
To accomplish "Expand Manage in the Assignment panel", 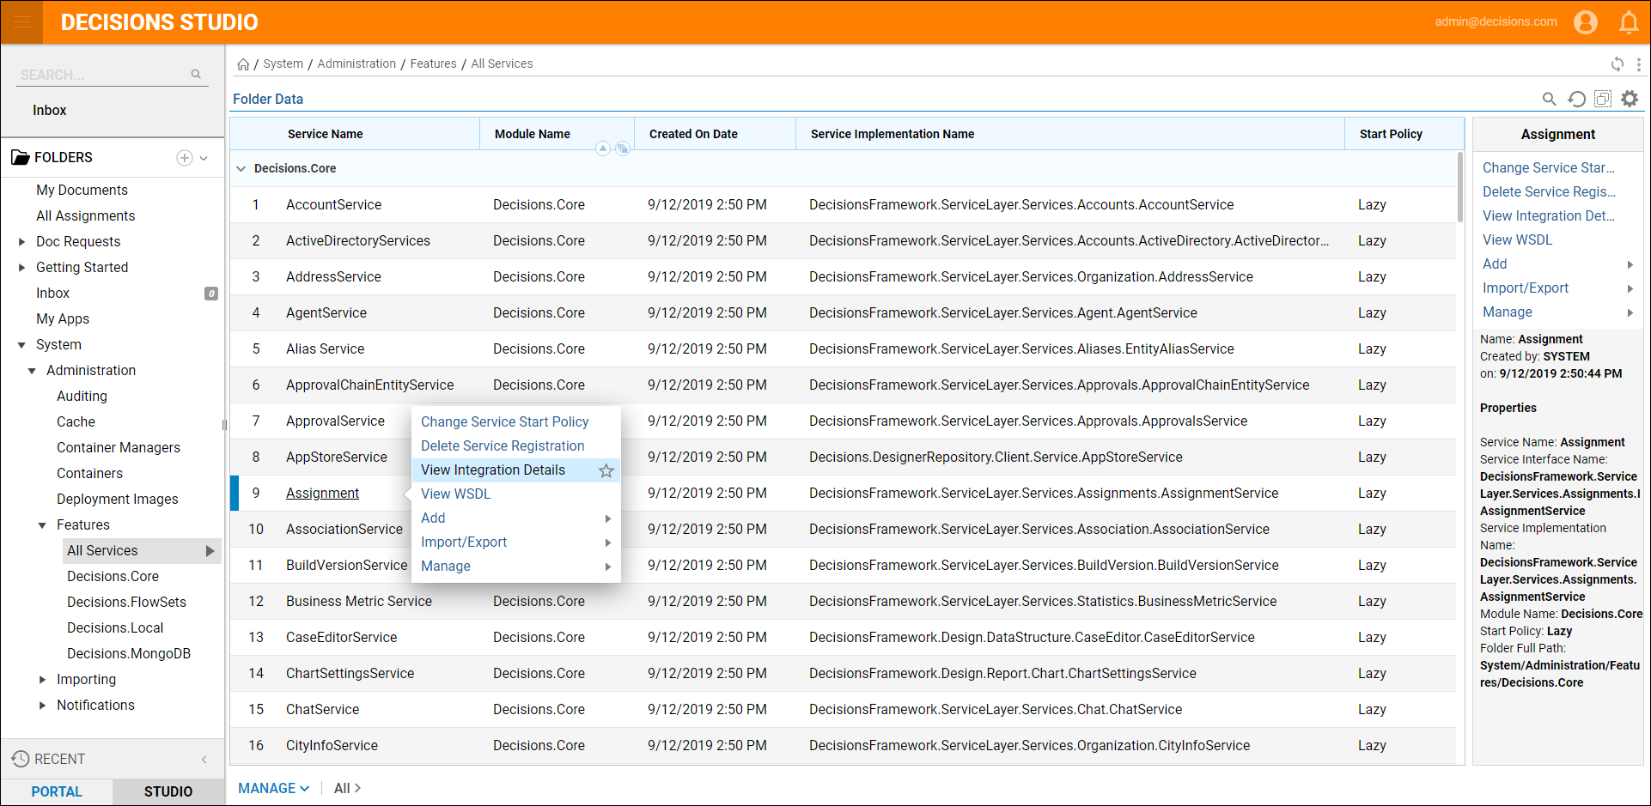I will click(1557, 312).
